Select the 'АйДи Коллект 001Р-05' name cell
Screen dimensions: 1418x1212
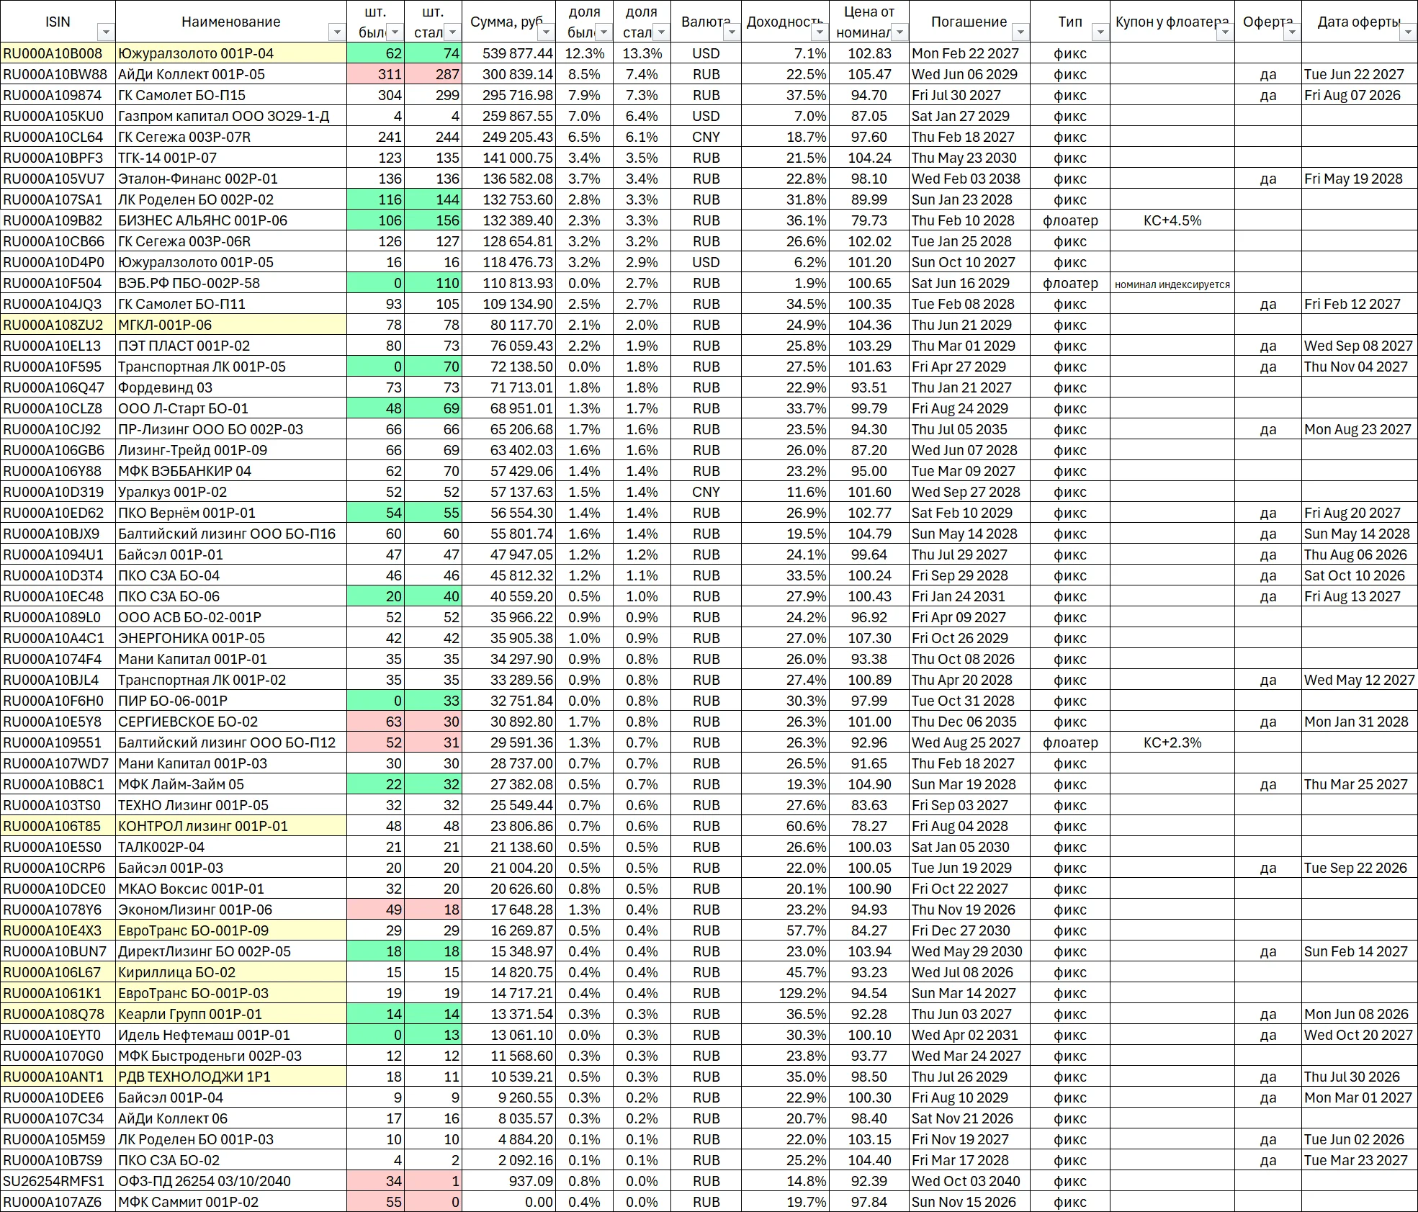coord(231,74)
